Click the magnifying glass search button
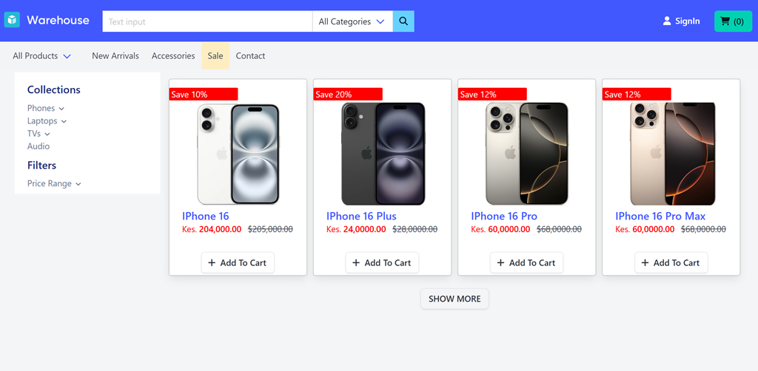The image size is (758, 371). coord(403,21)
